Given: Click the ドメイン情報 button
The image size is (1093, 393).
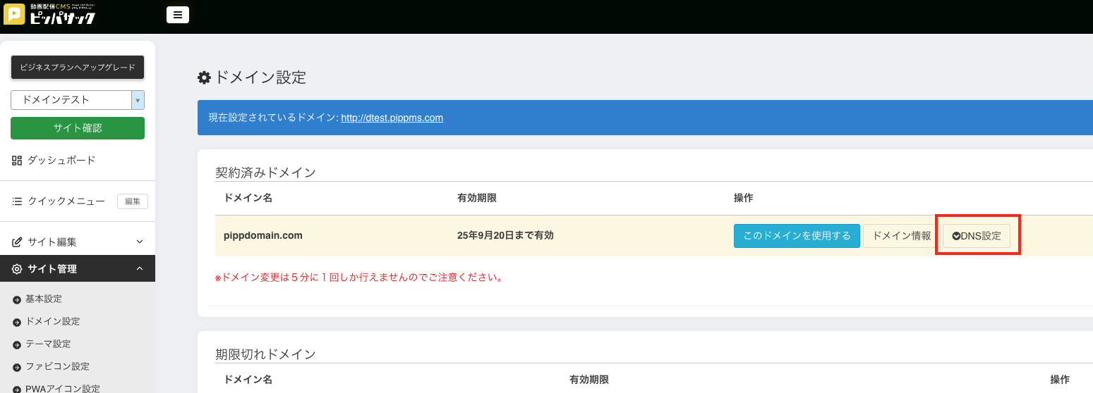Looking at the screenshot, I should pos(901,236).
